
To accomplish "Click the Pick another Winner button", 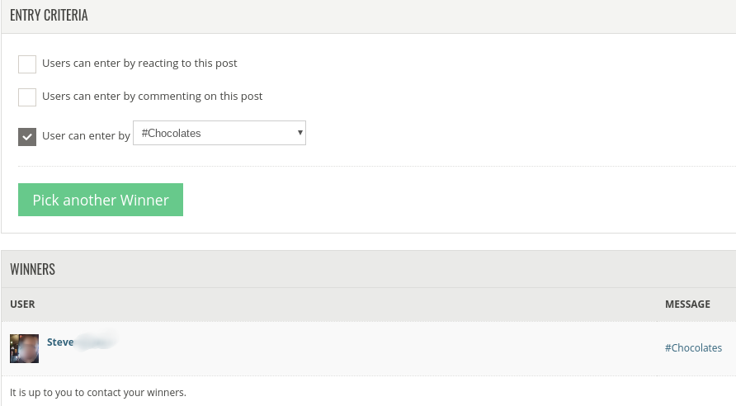I will click(x=101, y=200).
